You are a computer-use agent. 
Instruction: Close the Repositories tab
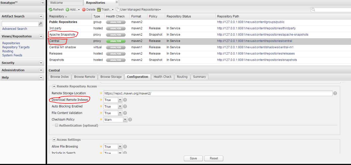pyautogui.click(x=116, y=2)
